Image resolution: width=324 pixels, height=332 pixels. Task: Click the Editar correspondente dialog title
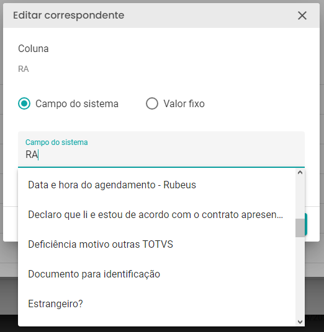pos(68,15)
